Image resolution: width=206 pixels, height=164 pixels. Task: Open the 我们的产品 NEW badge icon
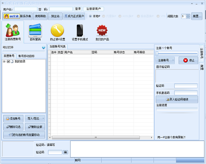click(102, 30)
